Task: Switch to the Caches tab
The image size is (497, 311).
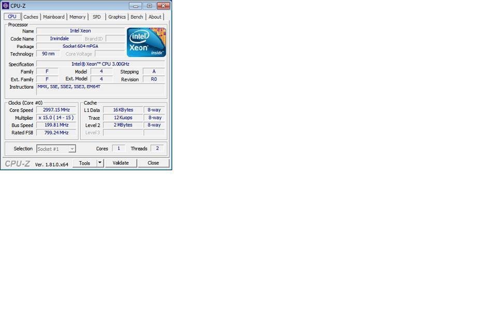Action: [x=31, y=17]
